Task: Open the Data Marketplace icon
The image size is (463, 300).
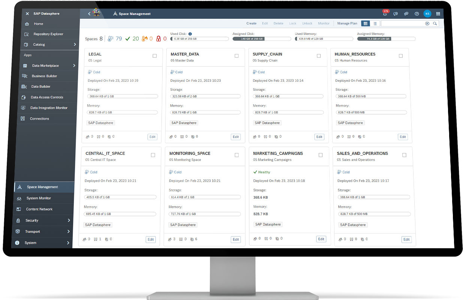Action: click(25, 66)
